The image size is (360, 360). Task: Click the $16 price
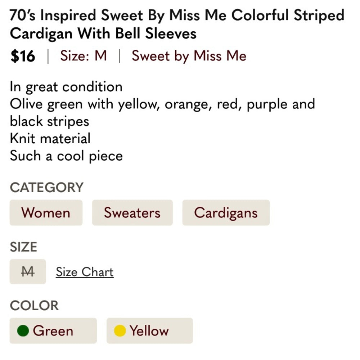coord(23,56)
